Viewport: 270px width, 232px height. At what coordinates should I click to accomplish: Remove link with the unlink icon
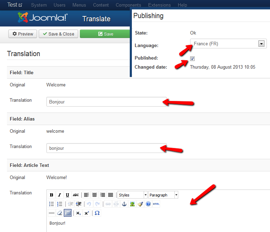(x=116, y=204)
